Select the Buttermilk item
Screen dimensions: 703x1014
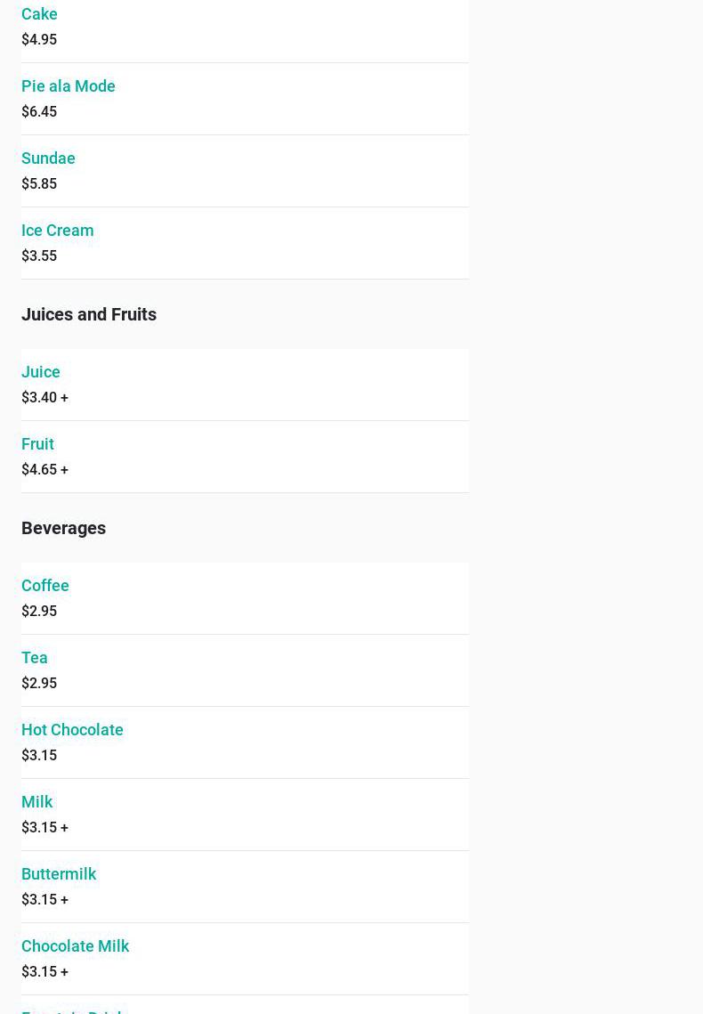[x=59, y=874]
